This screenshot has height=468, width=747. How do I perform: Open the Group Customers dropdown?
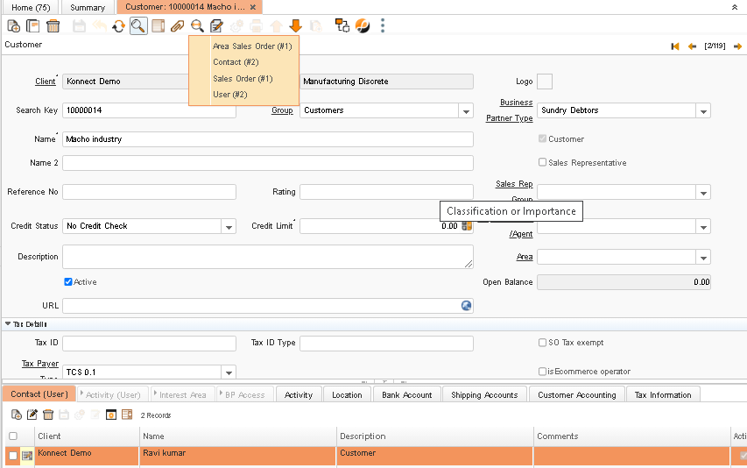pos(466,110)
